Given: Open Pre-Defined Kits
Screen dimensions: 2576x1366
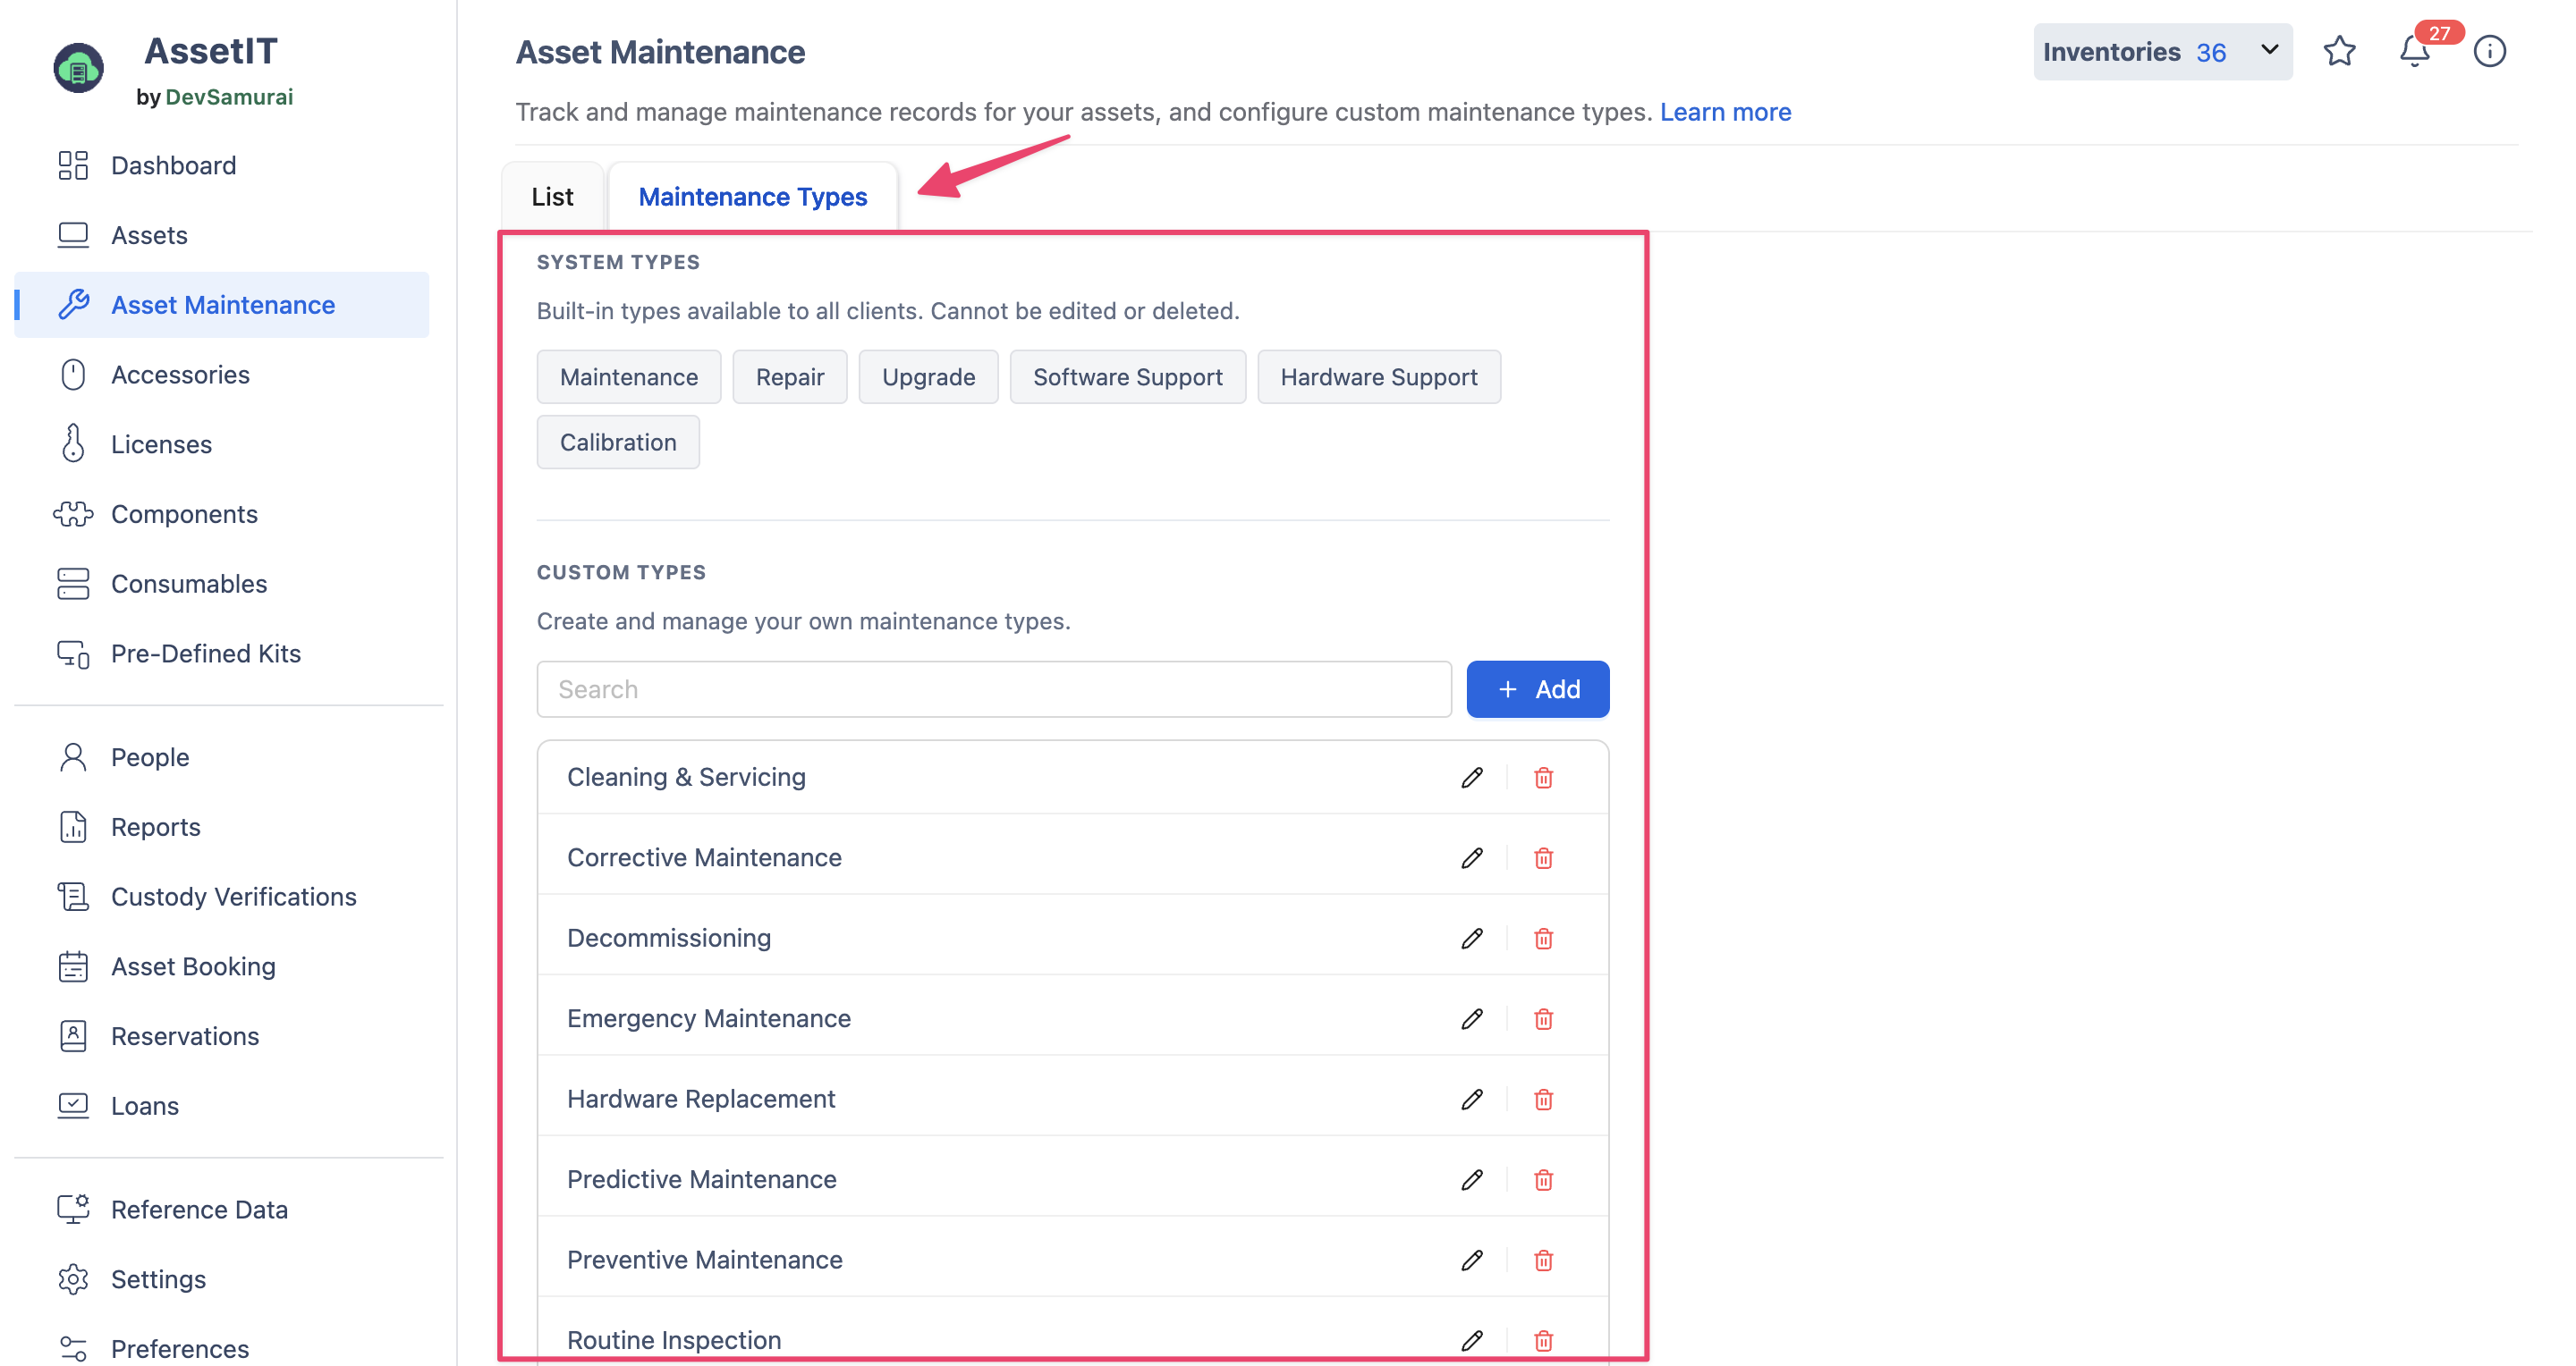Looking at the screenshot, I should [x=221, y=653].
